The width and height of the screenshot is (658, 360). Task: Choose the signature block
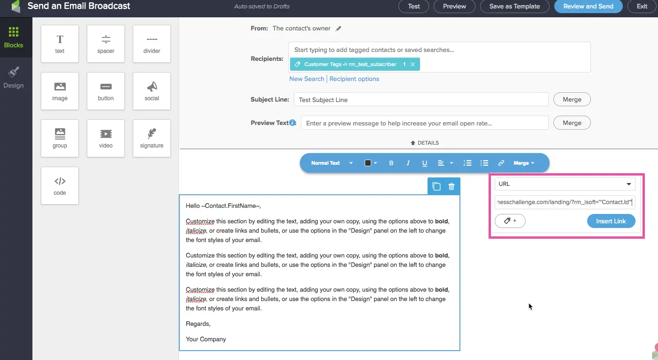152,139
